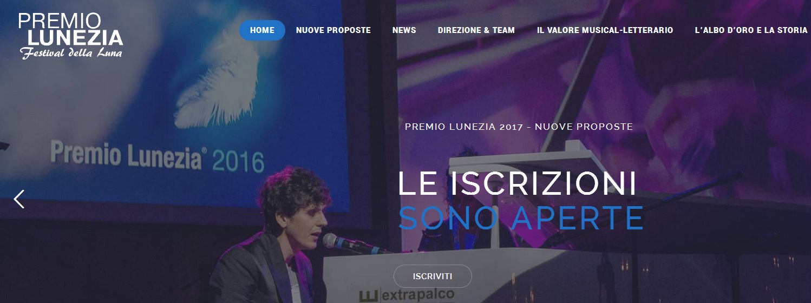Click the ISCRIVITI button
811x303 pixels.
coord(433,276)
